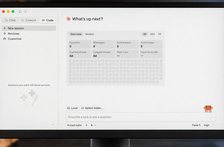224x147 pixels.
Task: Switch to the Chat tab
Action: (x=10, y=20)
